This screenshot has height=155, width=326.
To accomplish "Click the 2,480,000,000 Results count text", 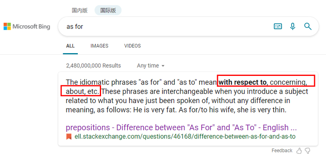I will click(94, 66).
